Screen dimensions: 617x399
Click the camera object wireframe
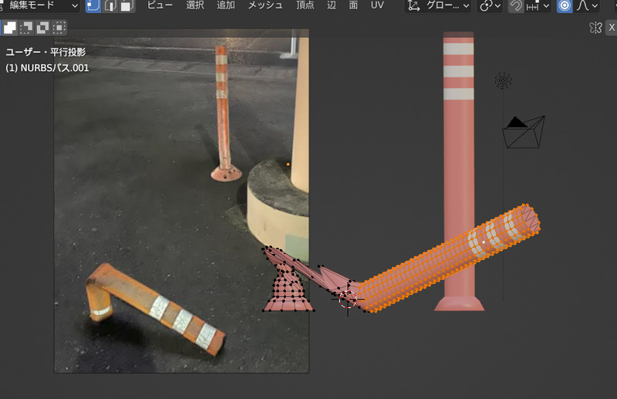[524, 132]
